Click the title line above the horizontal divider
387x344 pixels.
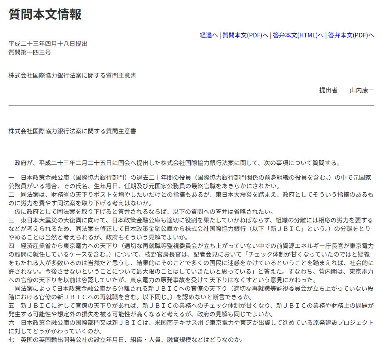[72, 76]
